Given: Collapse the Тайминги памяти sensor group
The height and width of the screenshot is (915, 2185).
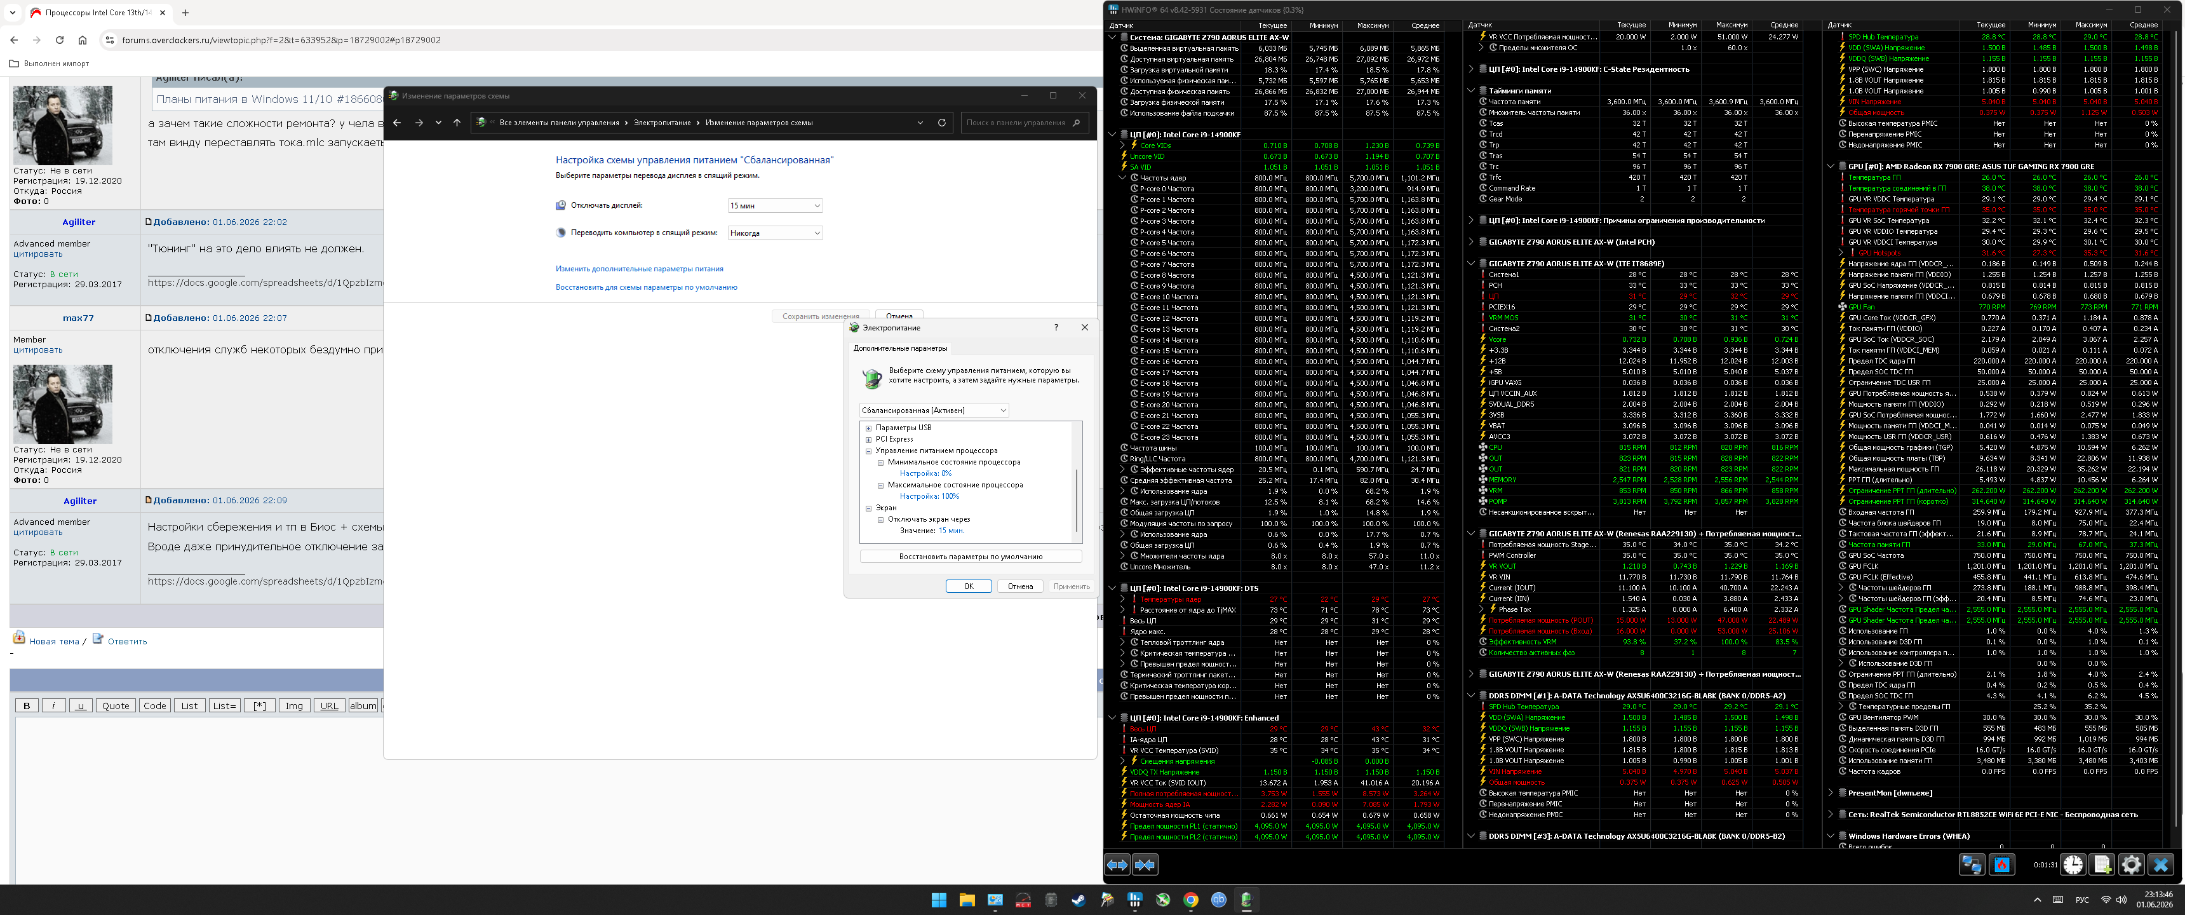Looking at the screenshot, I should pyautogui.click(x=1471, y=91).
